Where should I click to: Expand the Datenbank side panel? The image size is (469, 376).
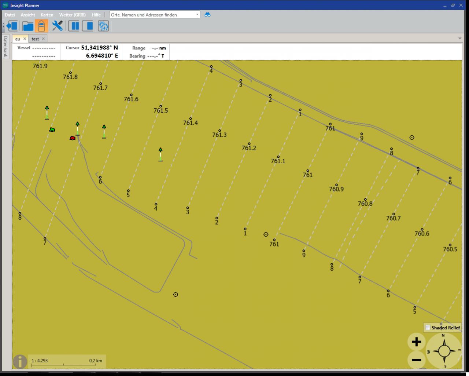(x=5, y=46)
